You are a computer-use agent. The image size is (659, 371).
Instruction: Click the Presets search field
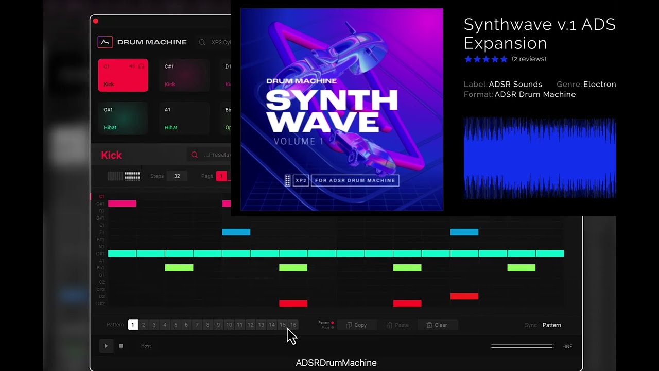point(209,155)
